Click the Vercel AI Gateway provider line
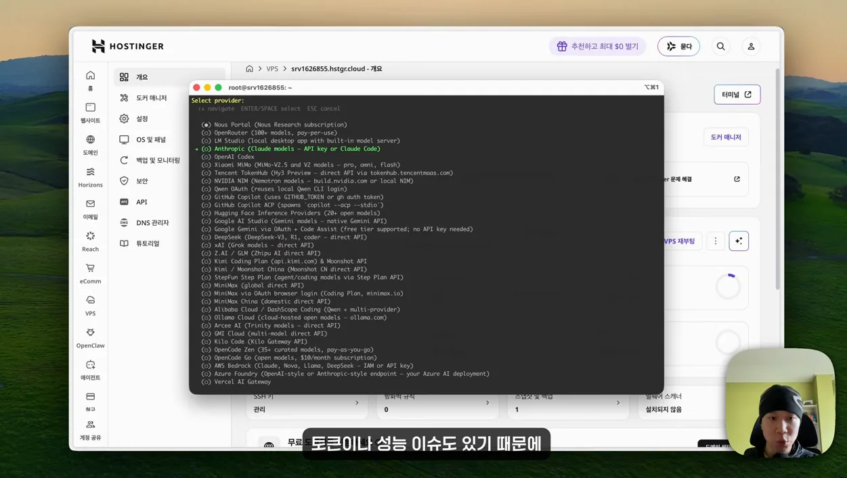Viewport: 847px width, 478px height. pyautogui.click(x=236, y=382)
